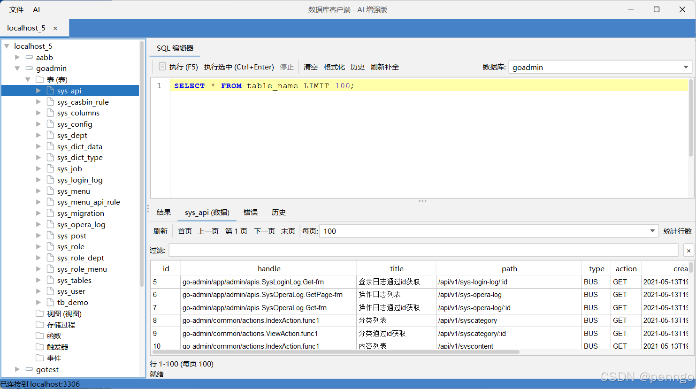This screenshot has height=389, width=696.
Task: Click the data table horizontal scrollbar
Action: [x=336, y=351]
